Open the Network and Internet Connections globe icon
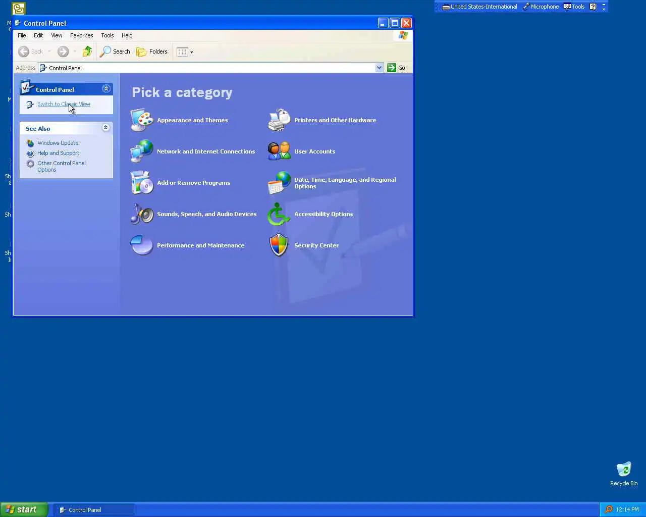Image resolution: width=646 pixels, height=517 pixels. coord(142,151)
